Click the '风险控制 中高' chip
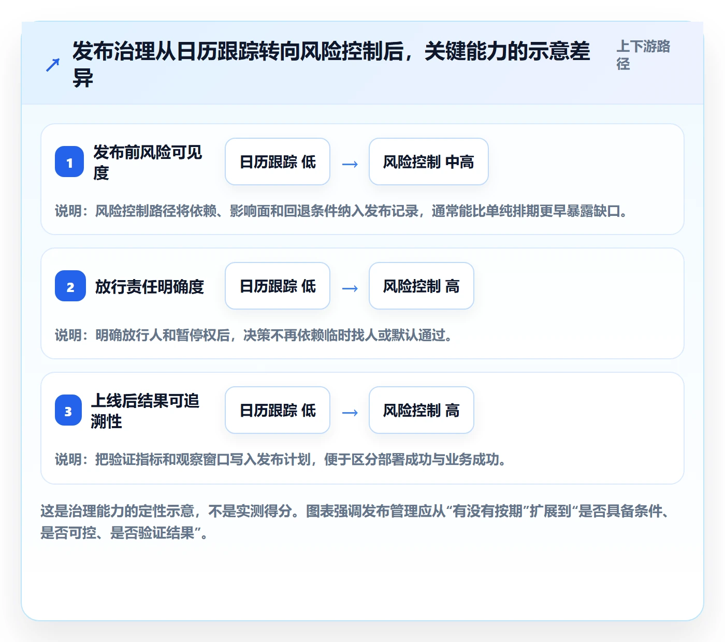Image resolution: width=725 pixels, height=642 pixels. click(429, 162)
